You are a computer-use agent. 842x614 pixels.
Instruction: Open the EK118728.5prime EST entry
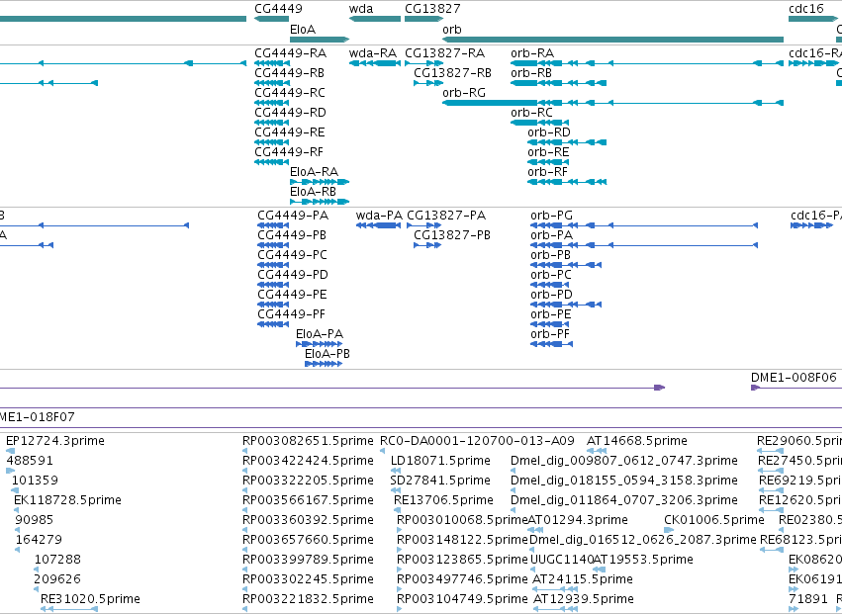(x=67, y=500)
